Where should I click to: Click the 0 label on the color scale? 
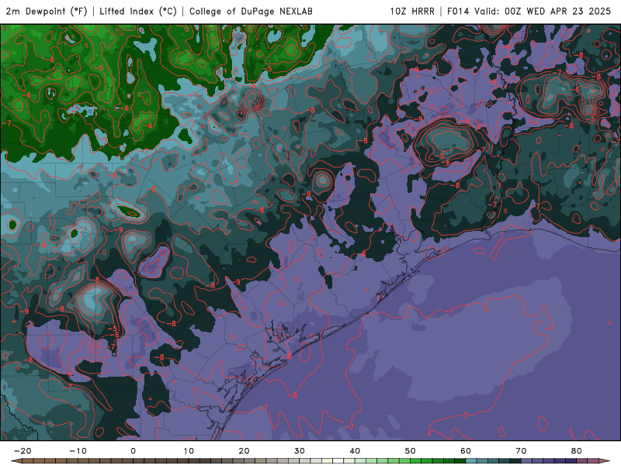[x=133, y=451]
